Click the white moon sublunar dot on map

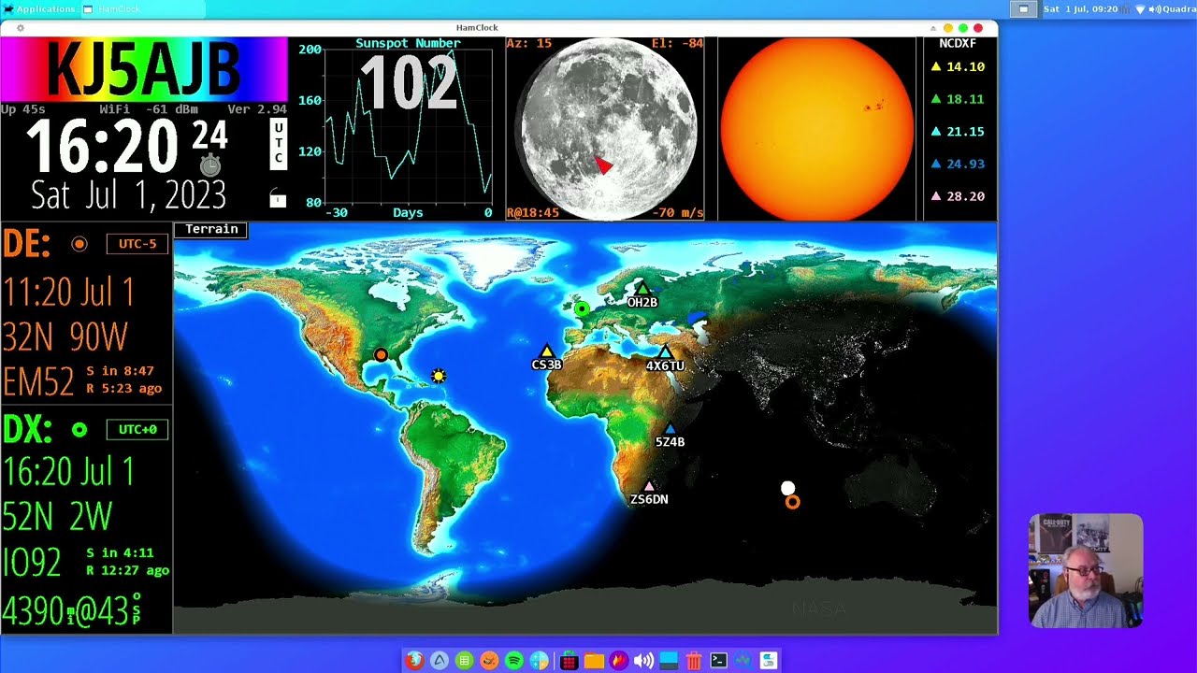(x=787, y=488)
